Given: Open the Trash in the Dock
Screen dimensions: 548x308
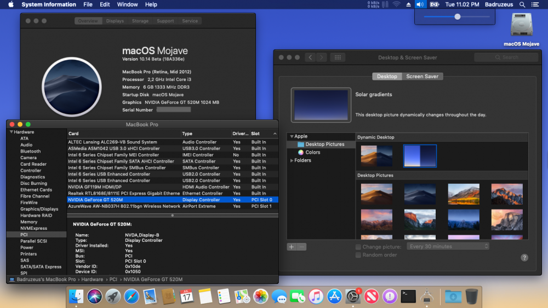Looking at the screenshot, I should click(x=471, y=296).
